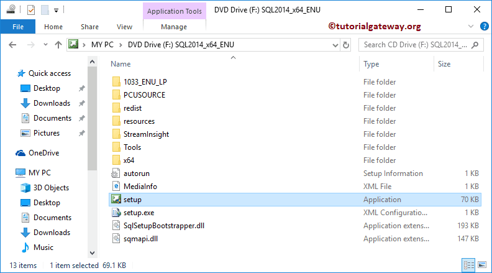Select MY PC in navigation pane
This screenshot has height=273, width=492.
40,173
